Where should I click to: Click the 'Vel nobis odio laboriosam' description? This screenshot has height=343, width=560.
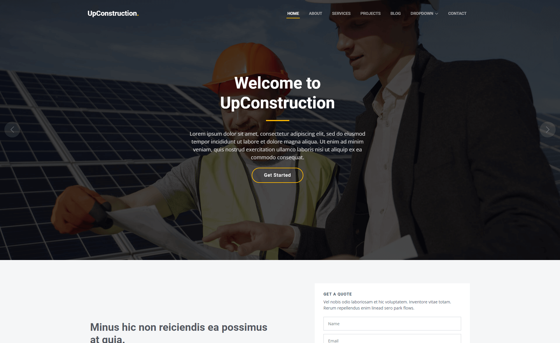point(387,305)
